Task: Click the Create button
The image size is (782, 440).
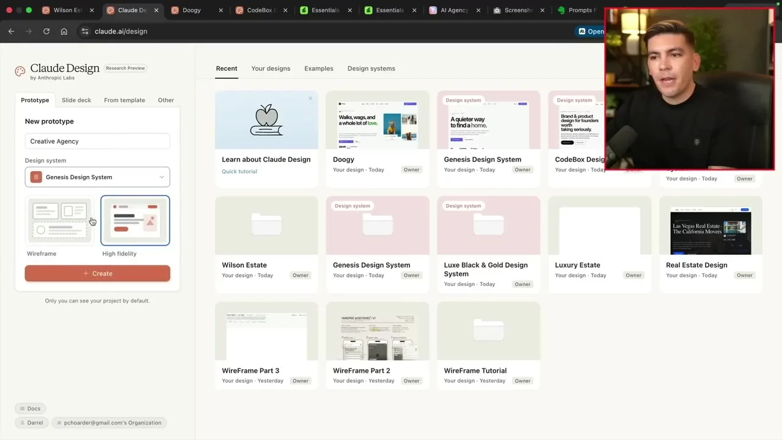Action: pos(97,274)
